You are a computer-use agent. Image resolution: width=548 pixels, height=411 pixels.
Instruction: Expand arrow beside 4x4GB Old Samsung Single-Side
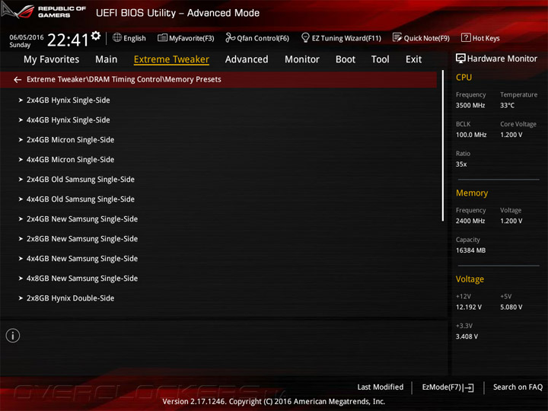[x=21, y=199]
